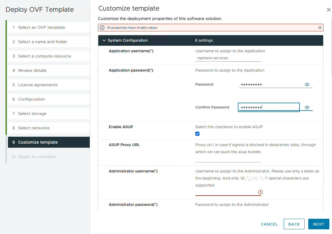Viewport: 332px width, 234px height.
Task: Collapse the System Configuration section
Action: point(104,40)
